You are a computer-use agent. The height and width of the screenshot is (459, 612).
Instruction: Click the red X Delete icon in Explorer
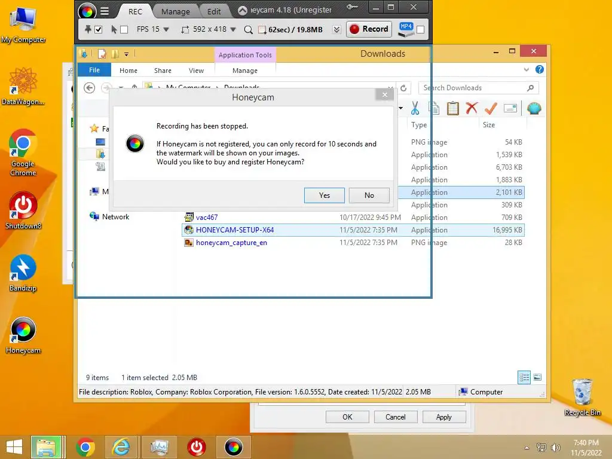click(472, 108)
